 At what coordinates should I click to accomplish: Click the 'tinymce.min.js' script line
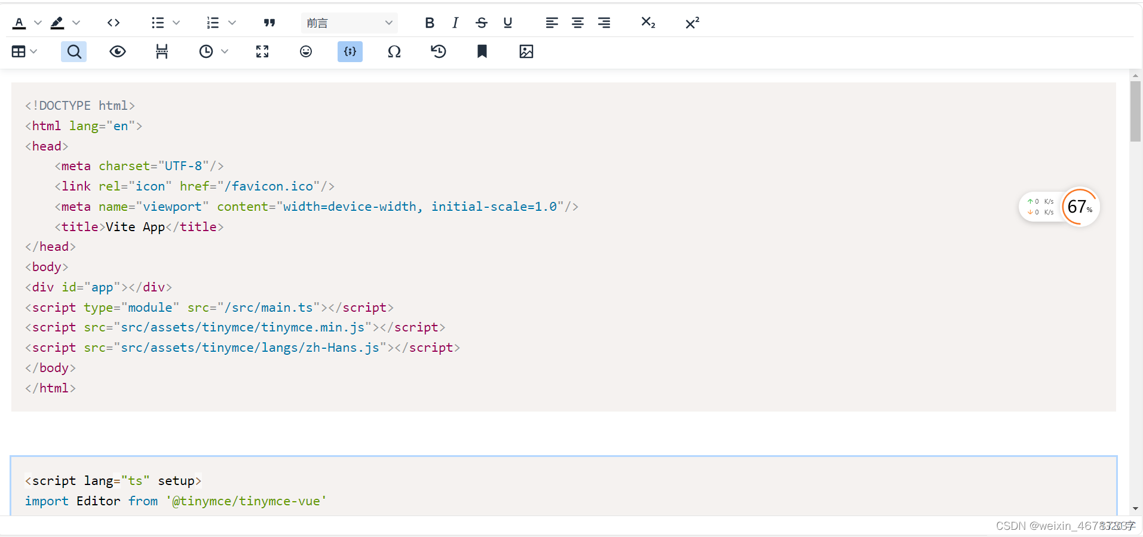click(x=235, y=328)
